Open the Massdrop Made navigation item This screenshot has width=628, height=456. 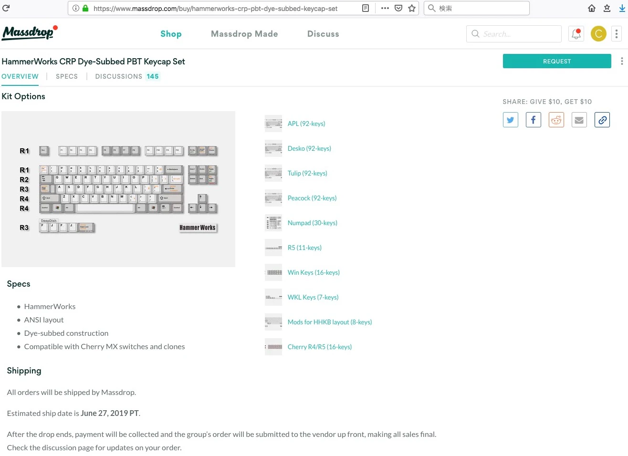point(244,34)
